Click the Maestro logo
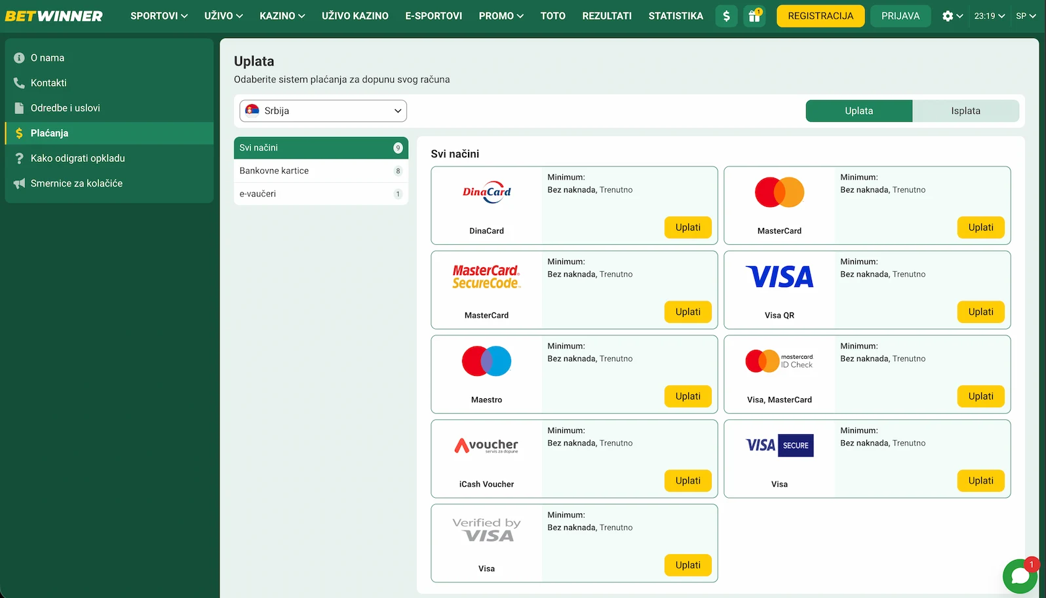Image resolution: width=1046 pixels, height=598 pixels. [487, 361]
